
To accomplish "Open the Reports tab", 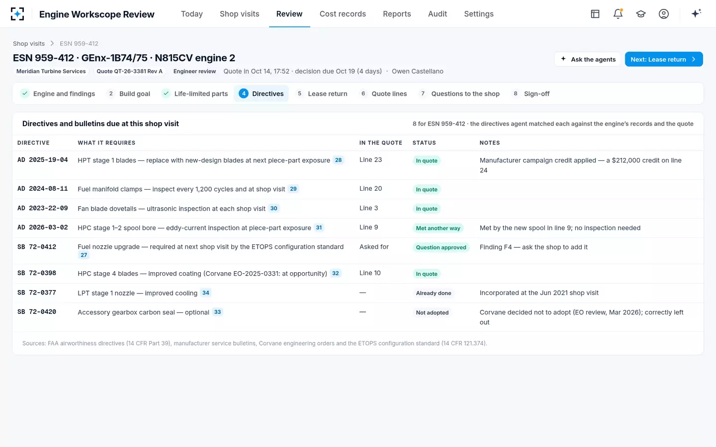I will point(397,14).
